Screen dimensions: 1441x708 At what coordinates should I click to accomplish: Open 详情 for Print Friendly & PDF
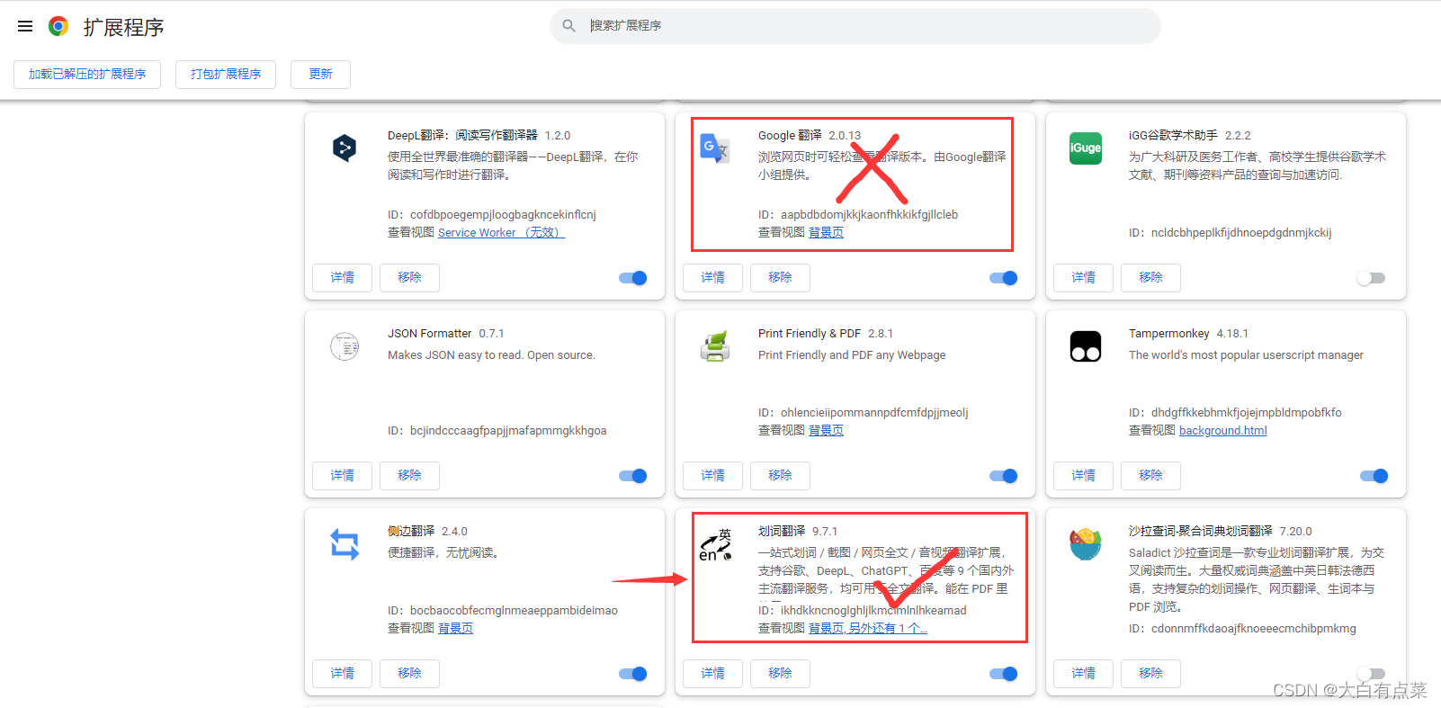(x=712, y=476)
